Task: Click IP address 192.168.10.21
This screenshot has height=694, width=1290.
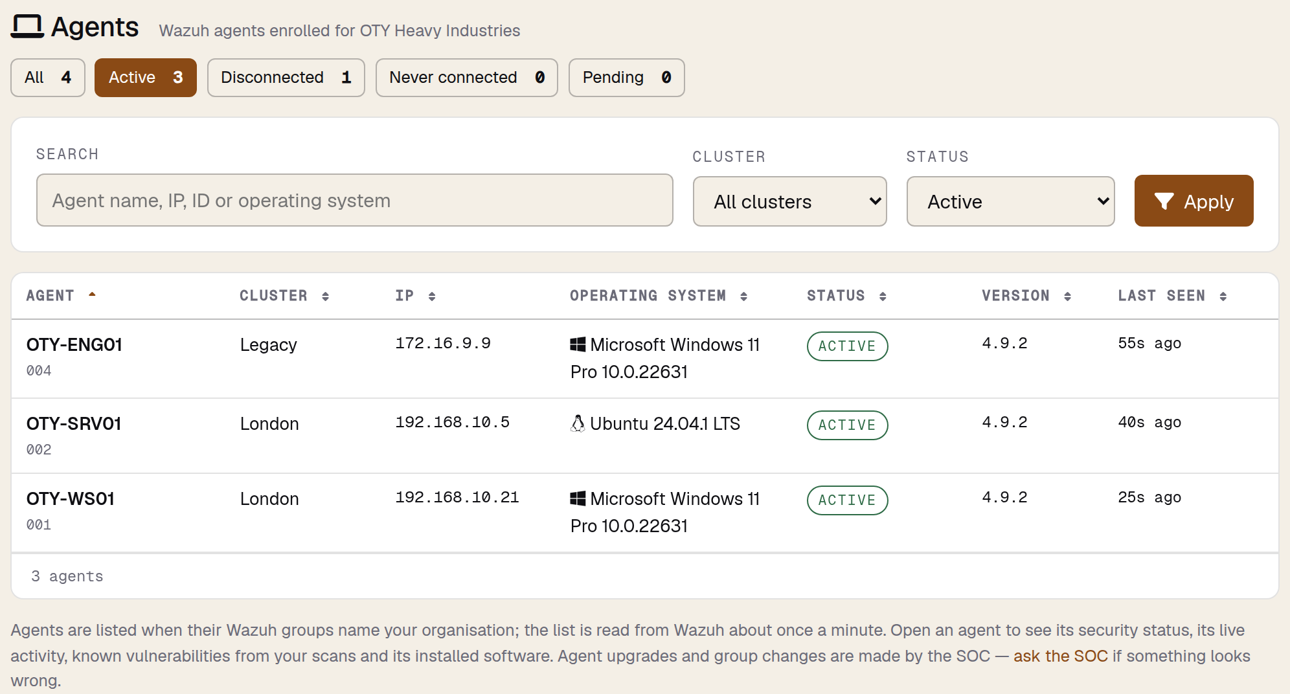Action: [457, 497]
